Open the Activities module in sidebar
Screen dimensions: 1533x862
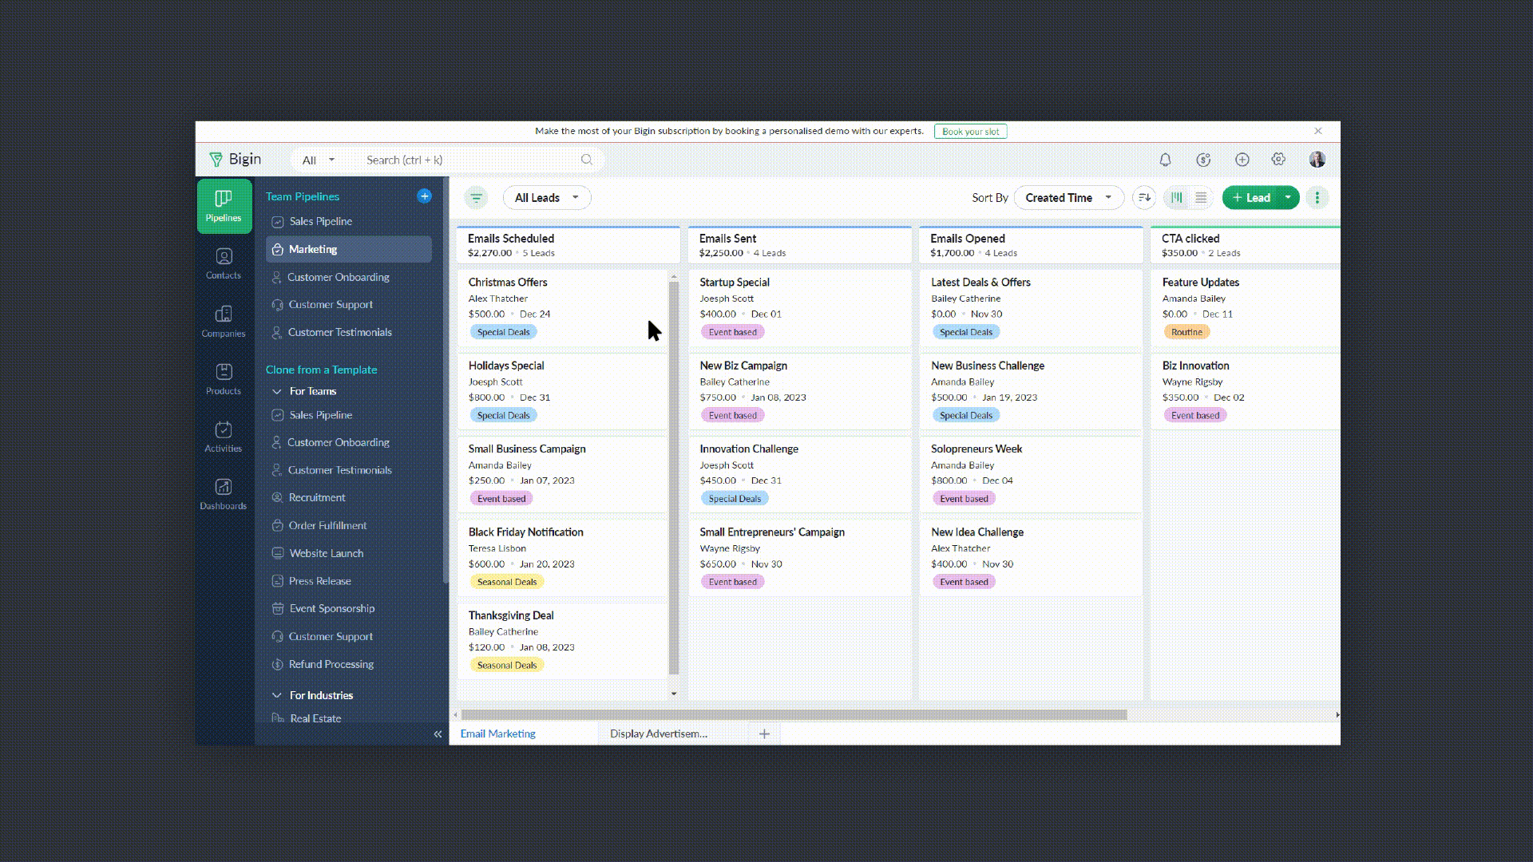224,437
